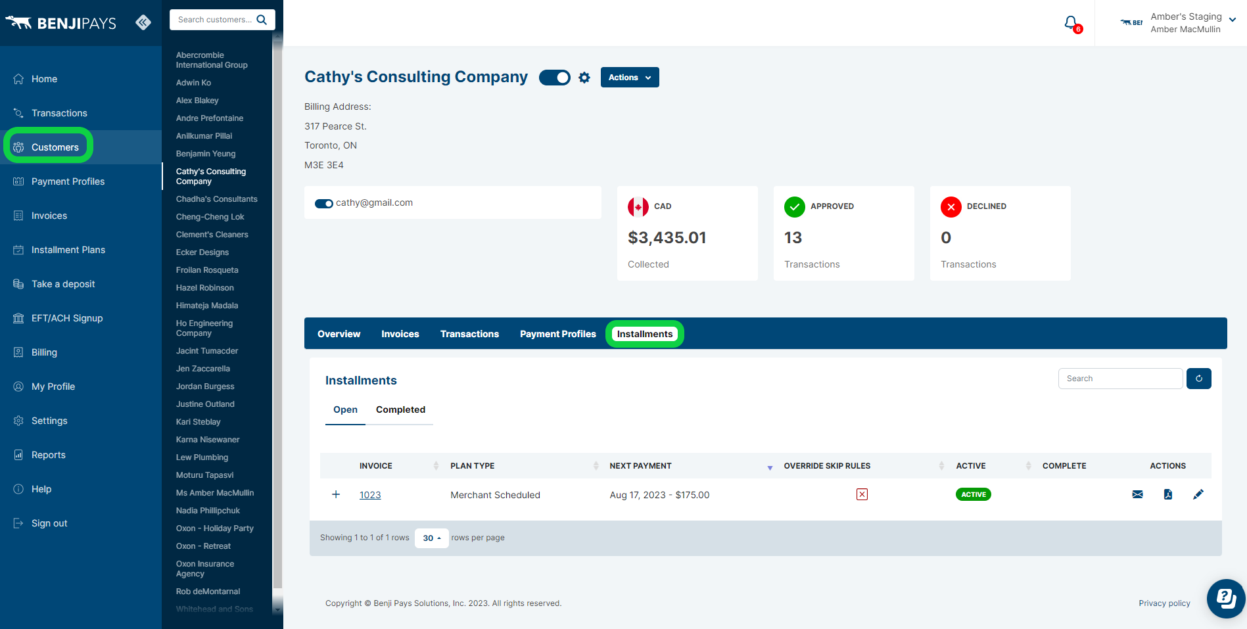
Task: Click the Customers sidebar icon
Action: (18, 147)
